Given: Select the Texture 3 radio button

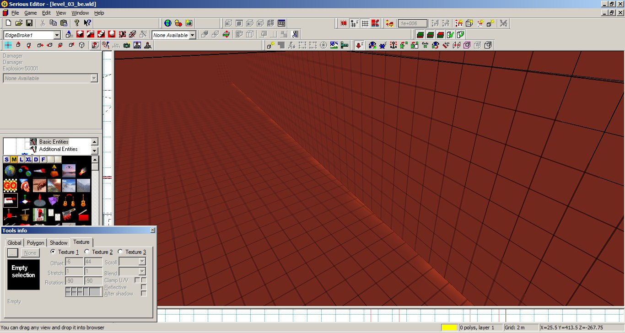Looking at the screenshot, I should (120, 252).
